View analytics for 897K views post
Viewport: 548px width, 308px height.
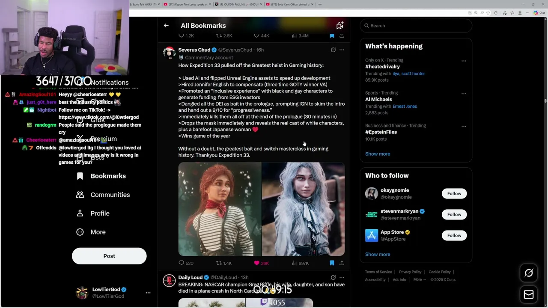[300, 263]
